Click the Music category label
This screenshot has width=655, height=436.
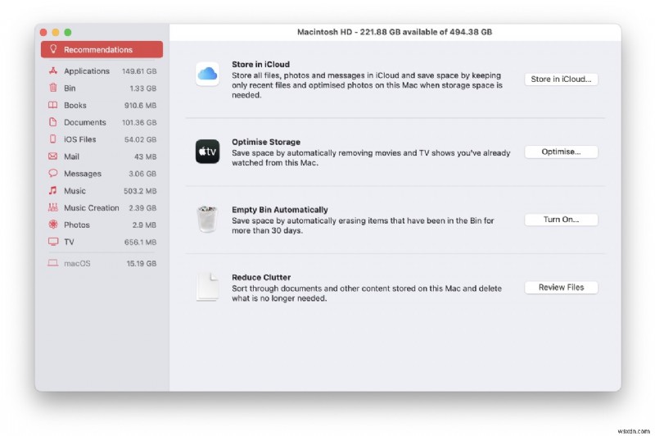(75, 191)
